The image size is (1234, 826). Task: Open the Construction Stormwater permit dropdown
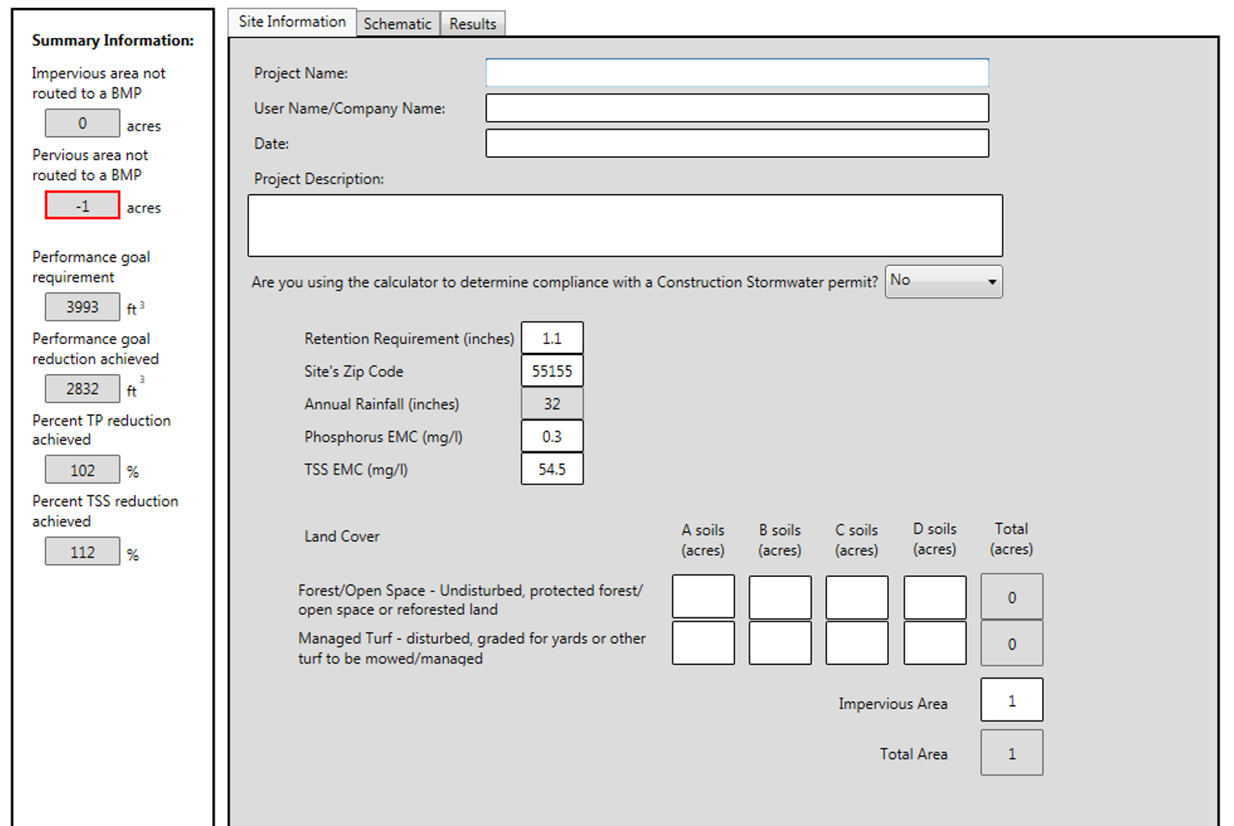click(943, 281)
